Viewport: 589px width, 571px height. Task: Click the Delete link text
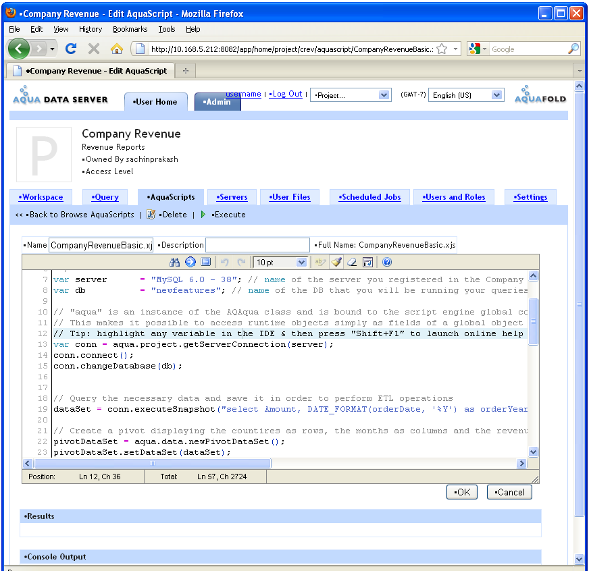point(173,215)
